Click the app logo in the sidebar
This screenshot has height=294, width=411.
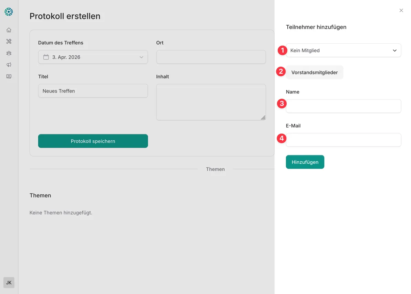click(x=9, y=12)
